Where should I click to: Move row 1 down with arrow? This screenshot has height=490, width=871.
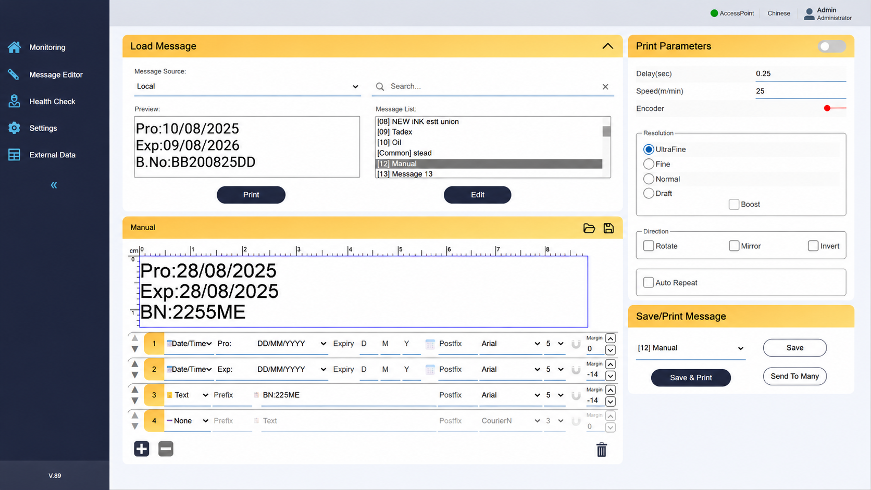(x=135, y=349)
